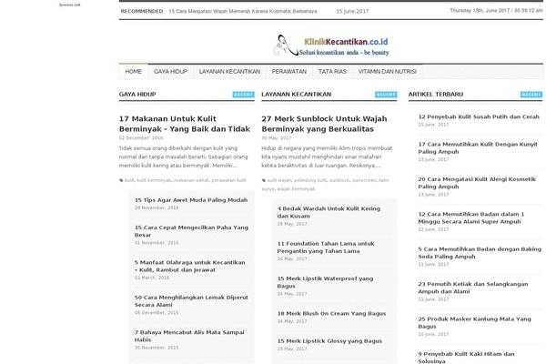Click RECENT badge beside LAYANAN KECANTIKAN heading
The height and width of the screenshot is (364, 546).
(386, 95)
